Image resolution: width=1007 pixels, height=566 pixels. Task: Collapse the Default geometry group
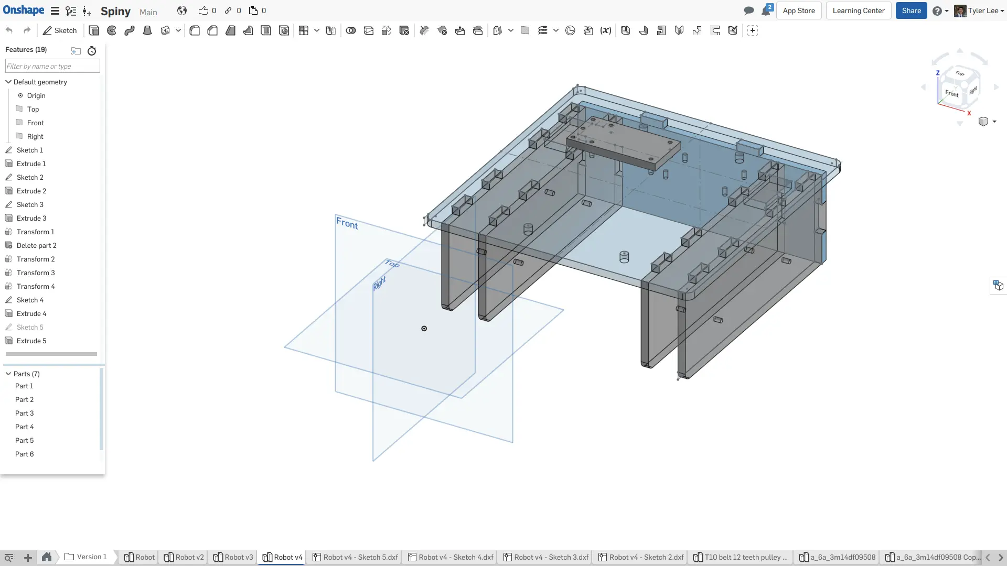(x=8, y=82)
